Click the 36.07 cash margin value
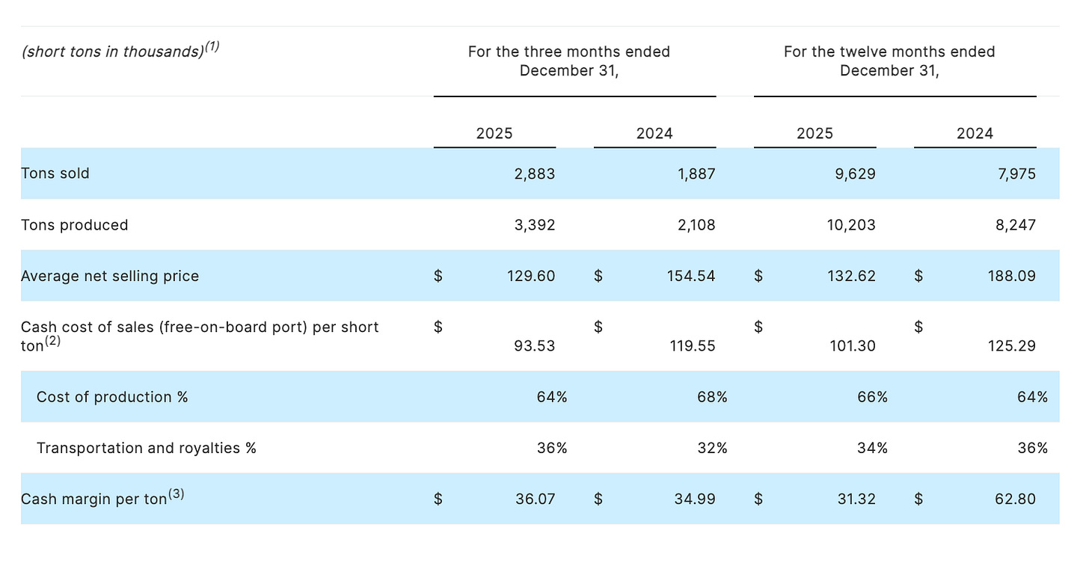The height and width of the screenshot is (572, 1089). click(x=536, y=499)
